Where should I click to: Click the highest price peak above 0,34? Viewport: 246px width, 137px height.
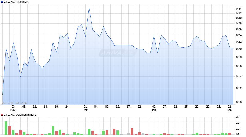(x=89, y=8)
